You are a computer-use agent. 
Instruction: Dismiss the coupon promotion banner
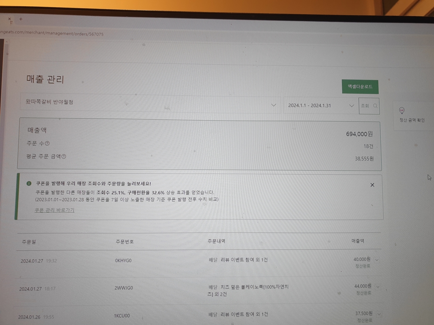372,185
